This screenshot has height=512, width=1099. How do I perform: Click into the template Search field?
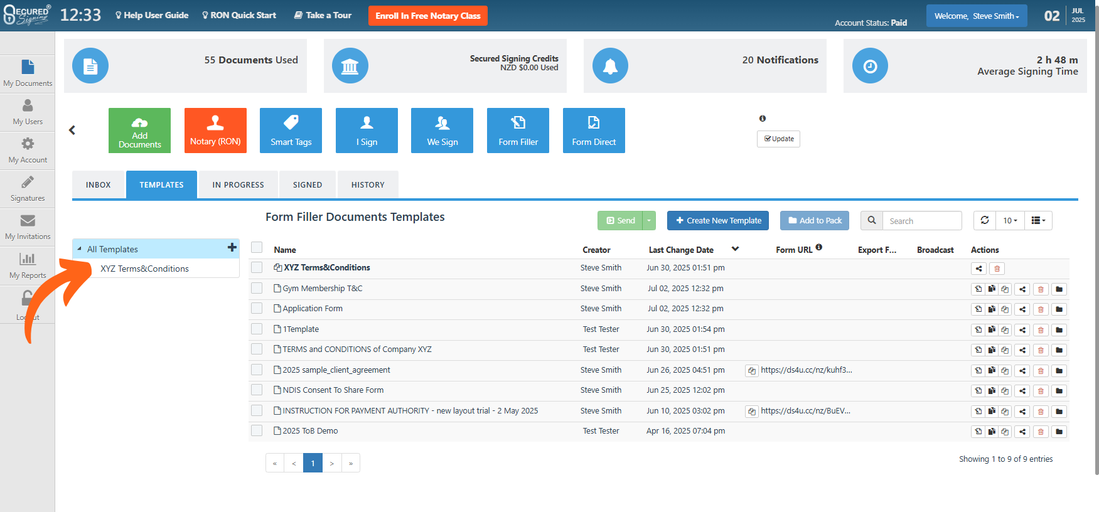[x=921, y=221]
